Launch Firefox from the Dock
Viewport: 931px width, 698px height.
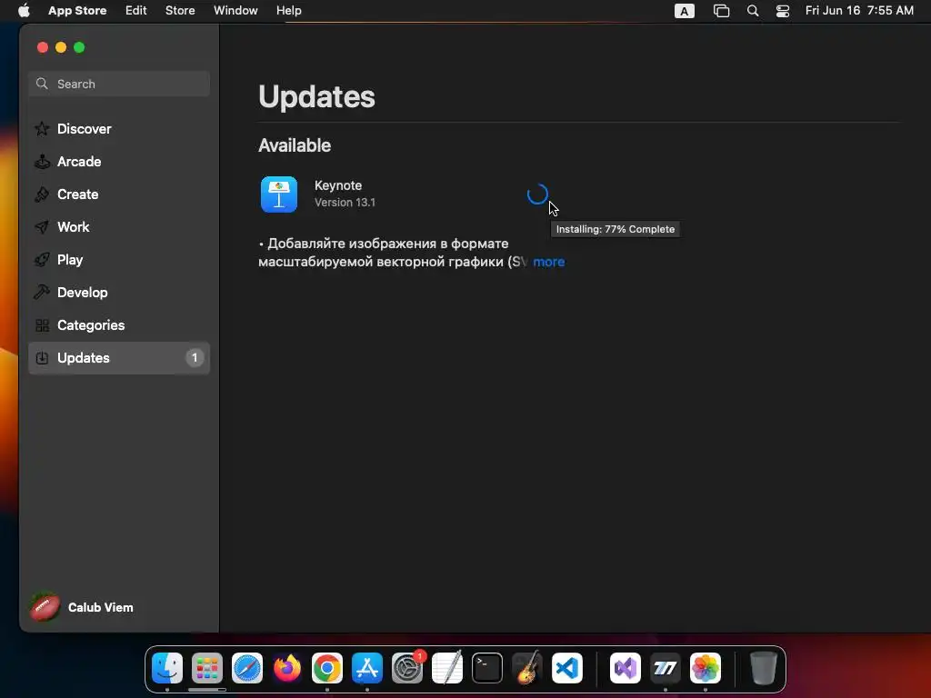tap(287, 668)
